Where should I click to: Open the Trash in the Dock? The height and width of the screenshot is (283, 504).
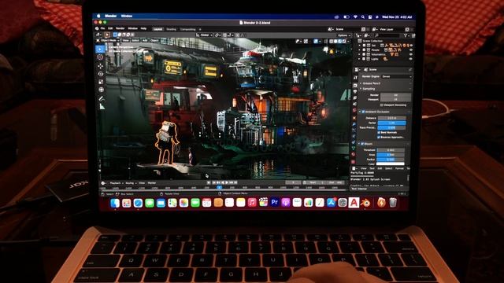click(393, 203)
